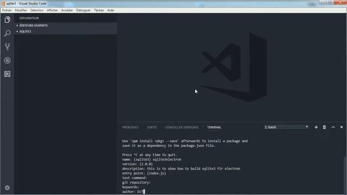Click the 'git repository:' terminal line
The image size is (347, 195).
(136, 183)
